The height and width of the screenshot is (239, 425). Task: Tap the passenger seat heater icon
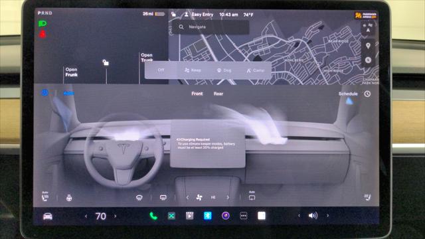pyautogui.click(x=367, y=197)
